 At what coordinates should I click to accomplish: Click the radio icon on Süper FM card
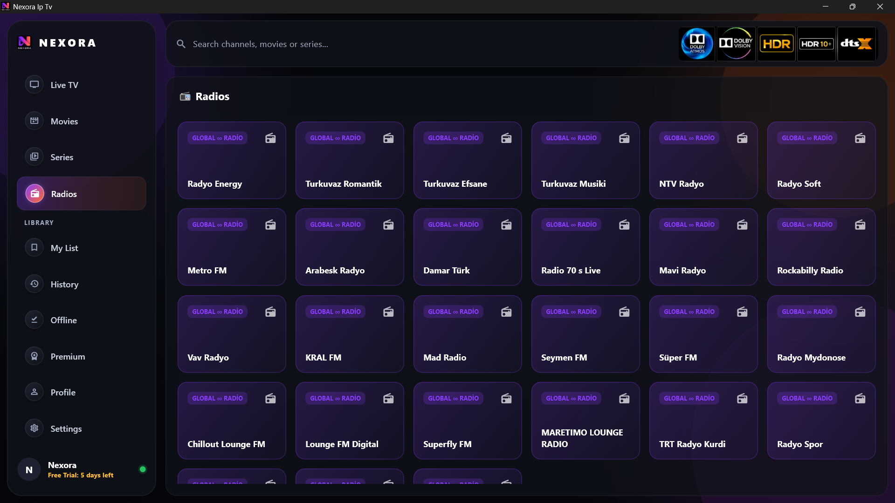coord(742,312)
